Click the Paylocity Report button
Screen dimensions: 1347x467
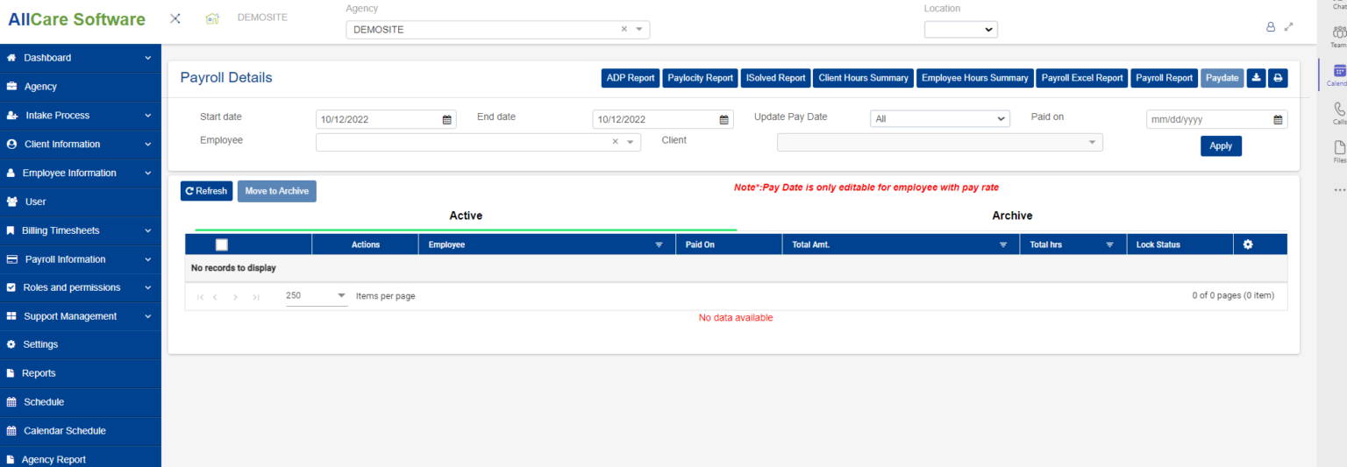pyautogui.click(x=700, y=78)
